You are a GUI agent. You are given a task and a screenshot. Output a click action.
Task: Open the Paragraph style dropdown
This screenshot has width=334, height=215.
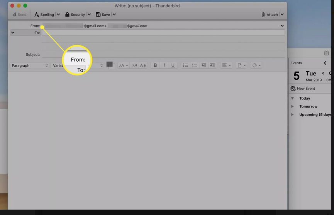point(29,66)
